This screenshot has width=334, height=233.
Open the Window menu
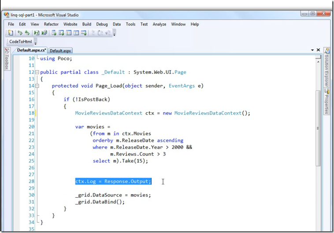[178, 24]
